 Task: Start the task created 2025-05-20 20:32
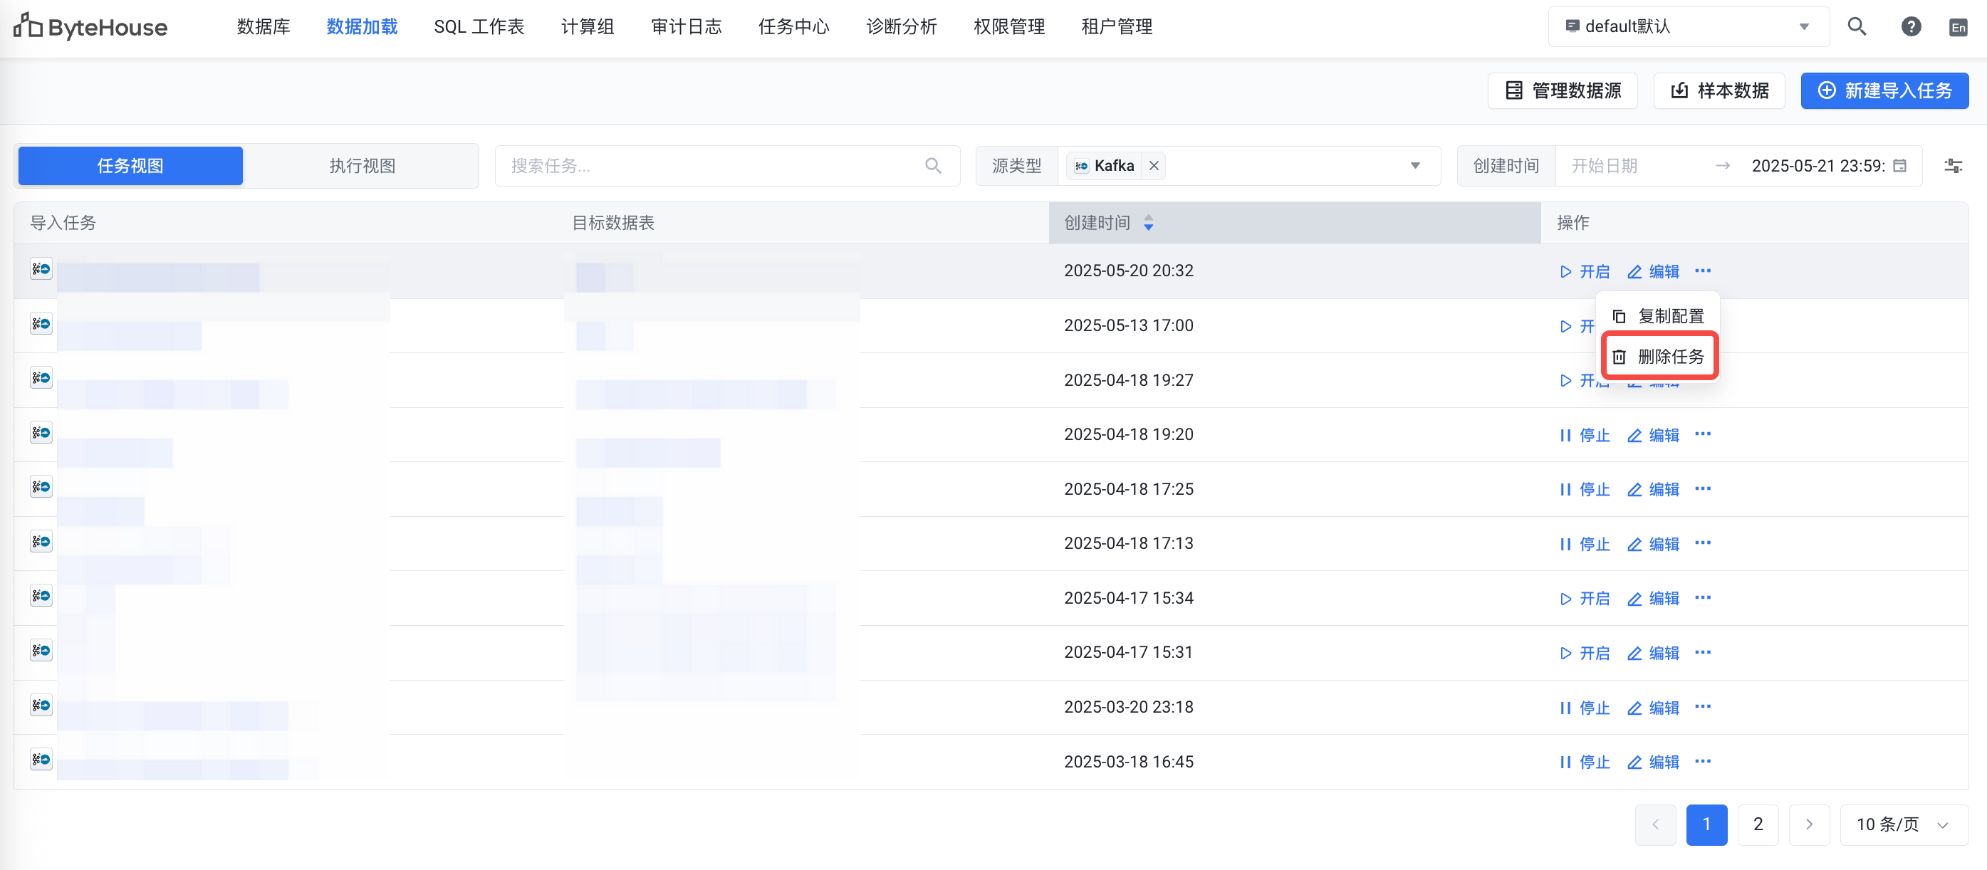1585,271
